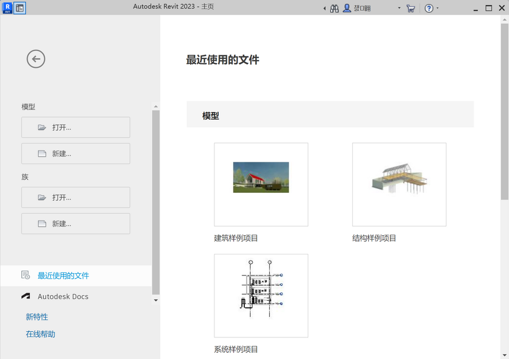This screenshot has width=509, height=359.
Task: Click the binoculars search icon
Action: (x=334, y=8)
